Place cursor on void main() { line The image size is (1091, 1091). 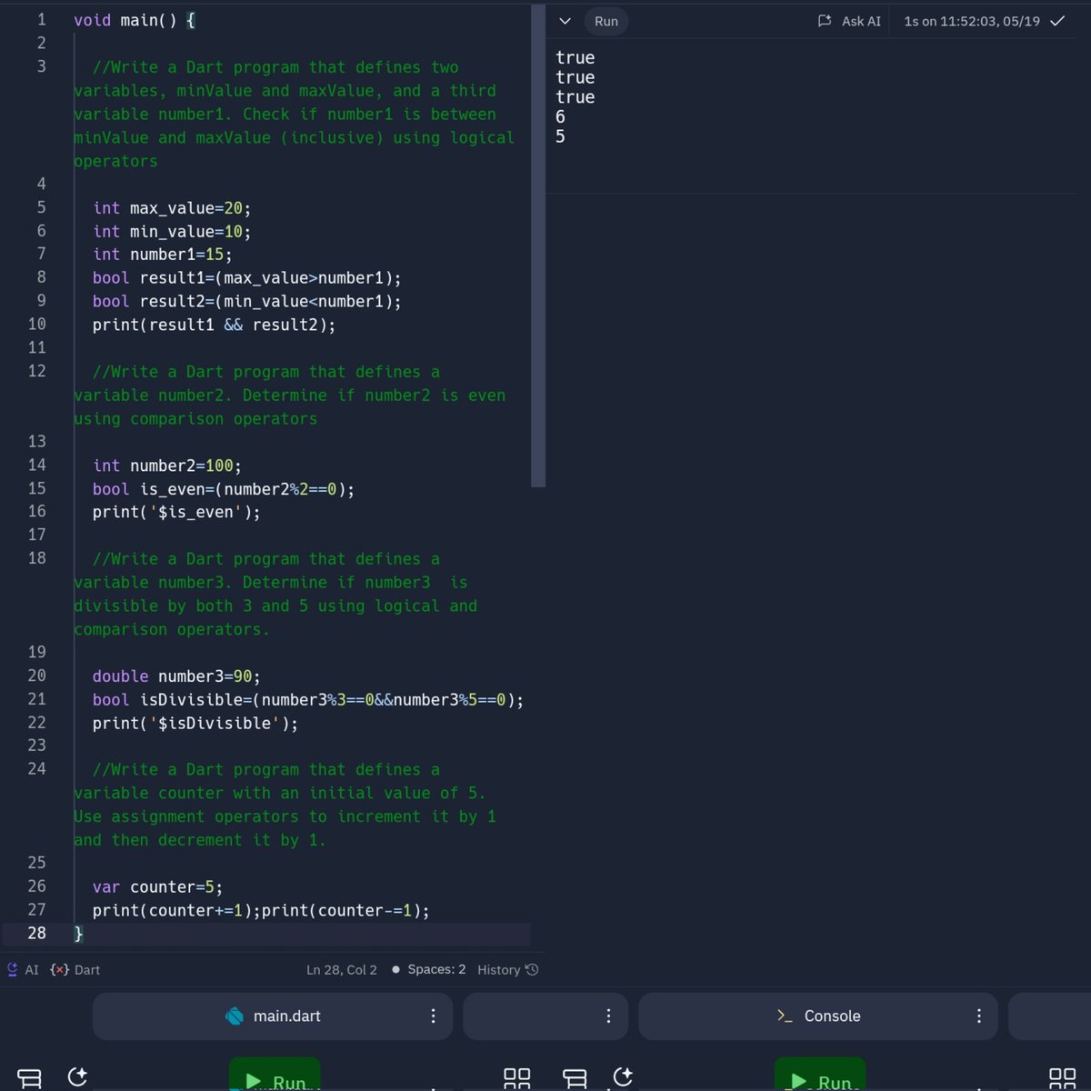pyautogui.click(x=135, y=20)
